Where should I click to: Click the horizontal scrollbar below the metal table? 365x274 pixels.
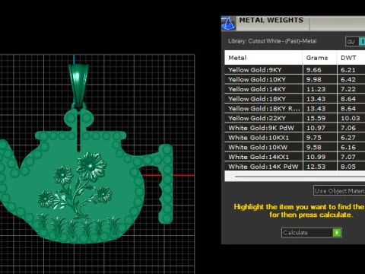click(x=300, y=177)
